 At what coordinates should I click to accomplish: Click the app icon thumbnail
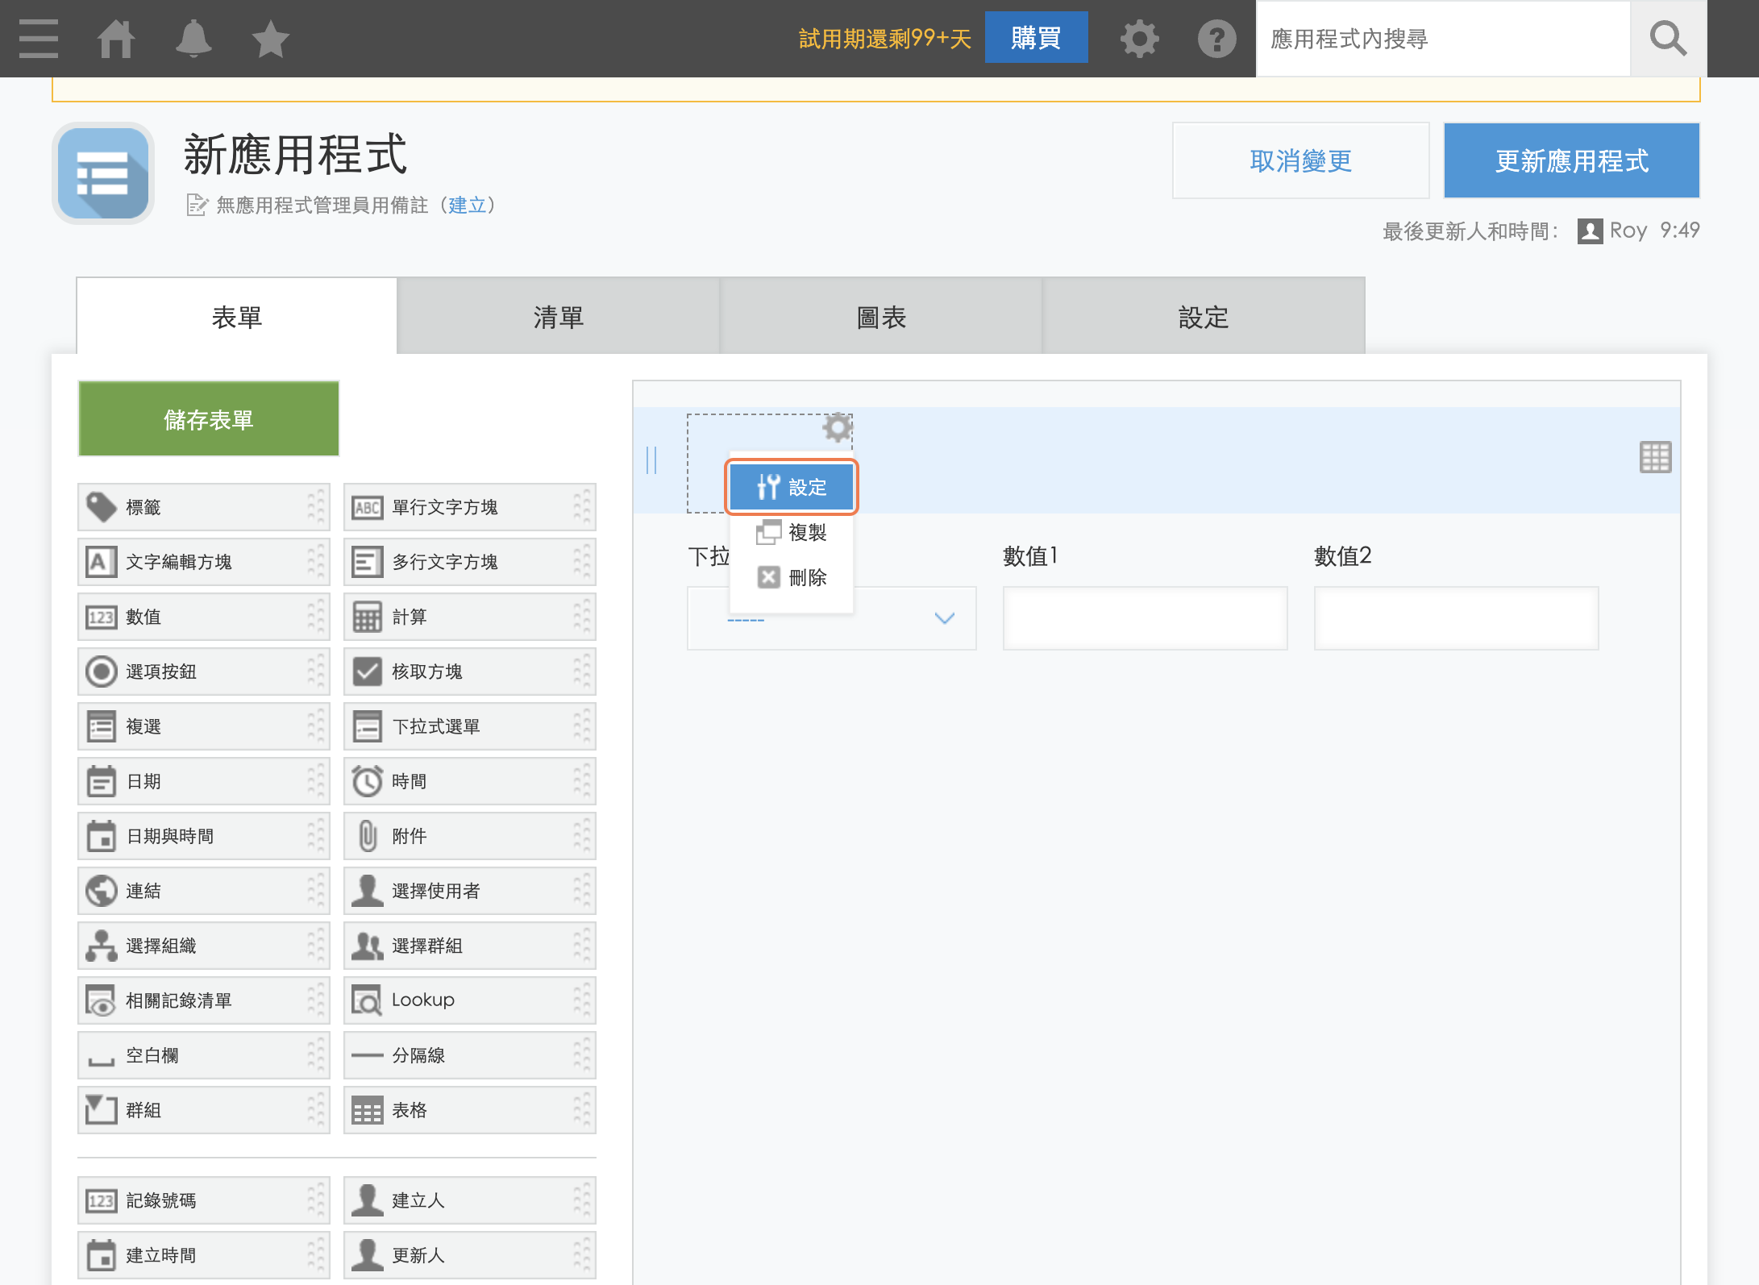[103, 173]
